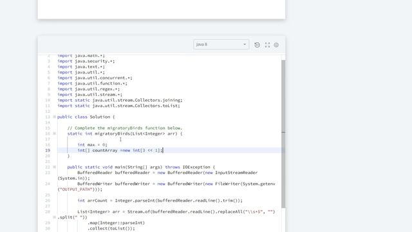Click the '("OUTPUT_PATH")));' continuation line
Viewport: 412px width, 232px height.
[80, 189]
